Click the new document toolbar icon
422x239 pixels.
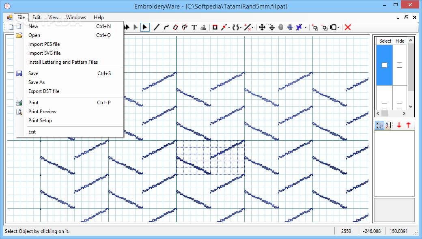[x=11, y=27]
